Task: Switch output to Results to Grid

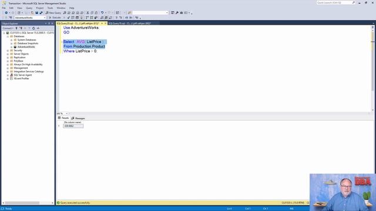Action: tap(106, 18)
